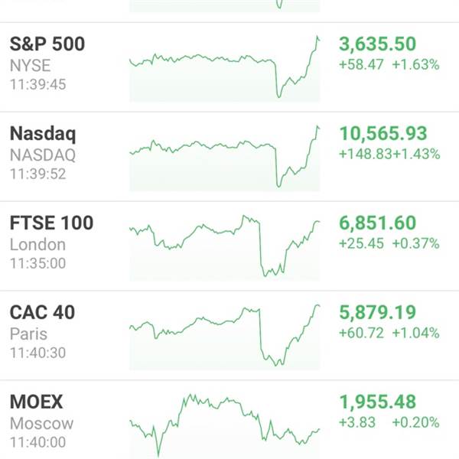Select the S&P 500 price 3,635.50

tap(377, 44)
